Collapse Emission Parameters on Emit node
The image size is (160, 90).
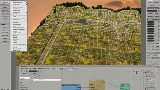[90, 86]
